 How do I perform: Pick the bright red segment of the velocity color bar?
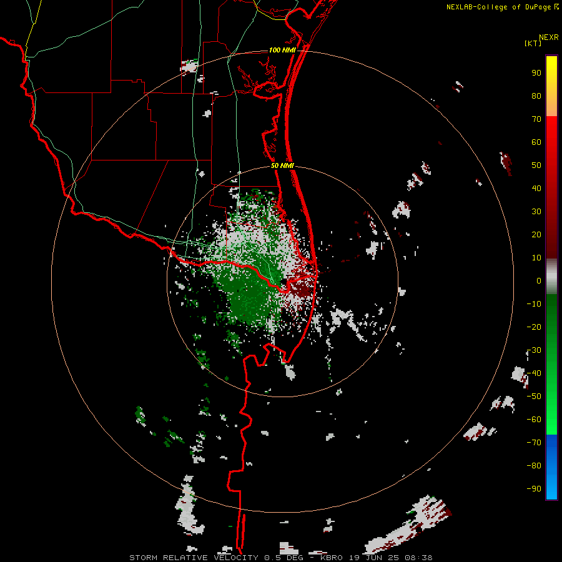click(x=551, y=144)
